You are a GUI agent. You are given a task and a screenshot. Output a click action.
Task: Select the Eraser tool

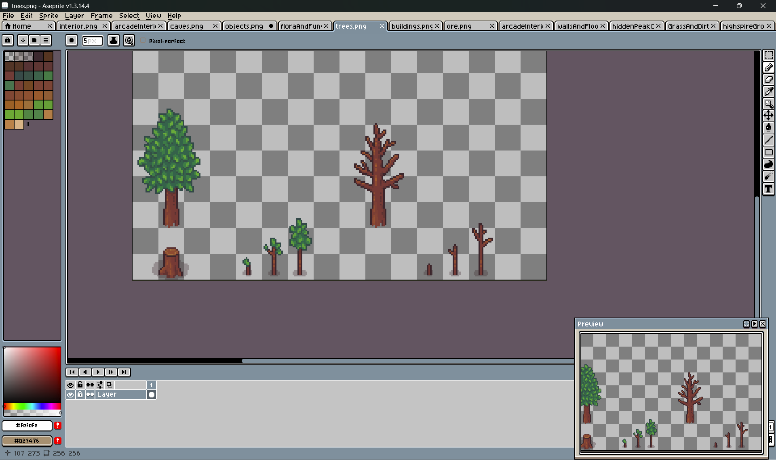point(768,80)
